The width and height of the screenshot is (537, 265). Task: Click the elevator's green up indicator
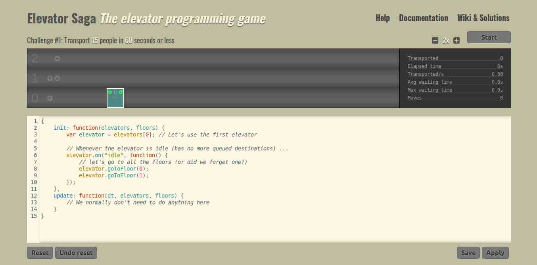[x=110, y=92]
